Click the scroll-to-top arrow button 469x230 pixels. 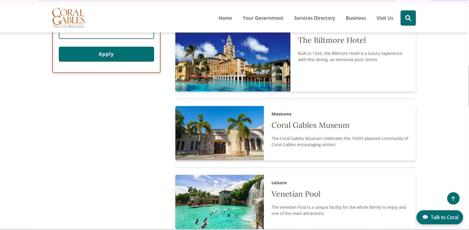pos(453,198)
